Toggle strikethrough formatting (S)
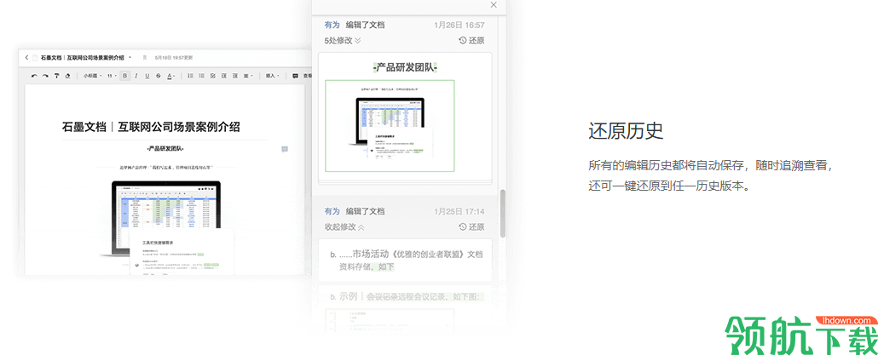Image resolution: width=878 pixels, height=361 pixels. [x=159, y=76]
